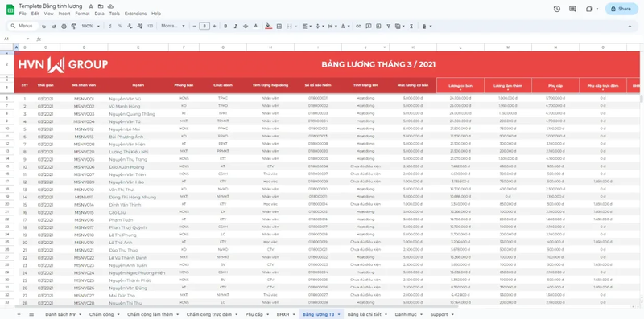The image size is (644, 319).
Task: Open the Support sheet tab
Action: [x=442, y=314]
